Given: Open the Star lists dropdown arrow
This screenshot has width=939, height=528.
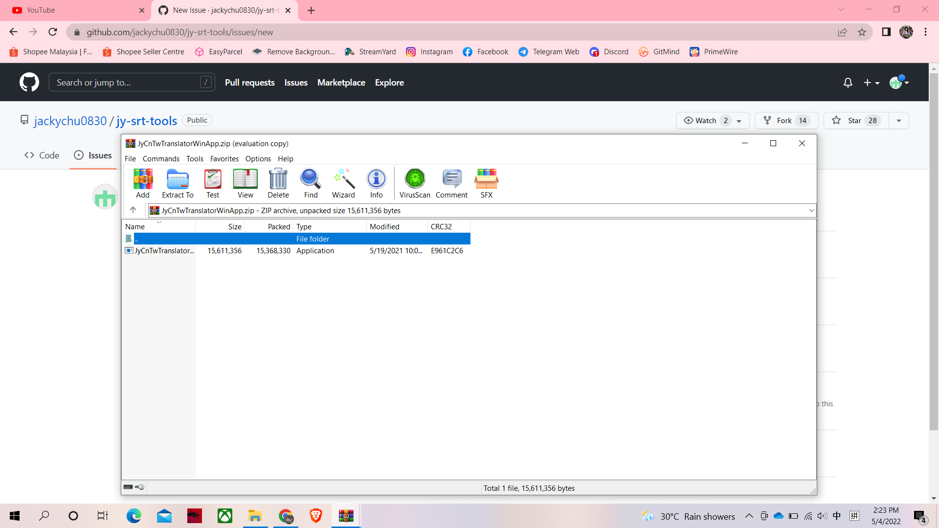Looking at the screenshot, I should point(899,121).
